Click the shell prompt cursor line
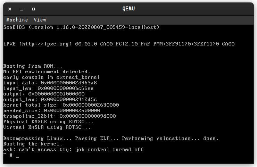The height and width of the screenshot is (167, 257). [x=11, y=155]
